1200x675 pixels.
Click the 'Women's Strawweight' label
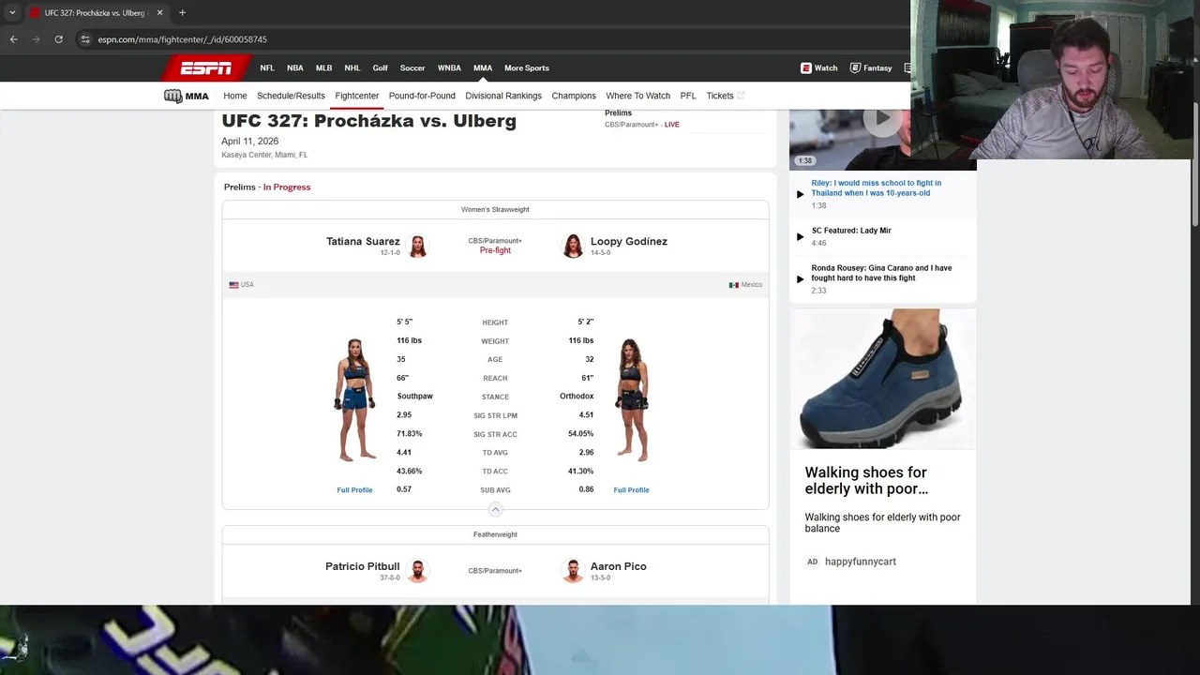coord(495,210)
